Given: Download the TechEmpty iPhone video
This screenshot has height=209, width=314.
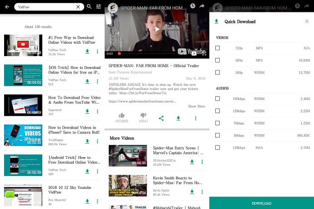Looking at the screenshot, I should [87, 141].
